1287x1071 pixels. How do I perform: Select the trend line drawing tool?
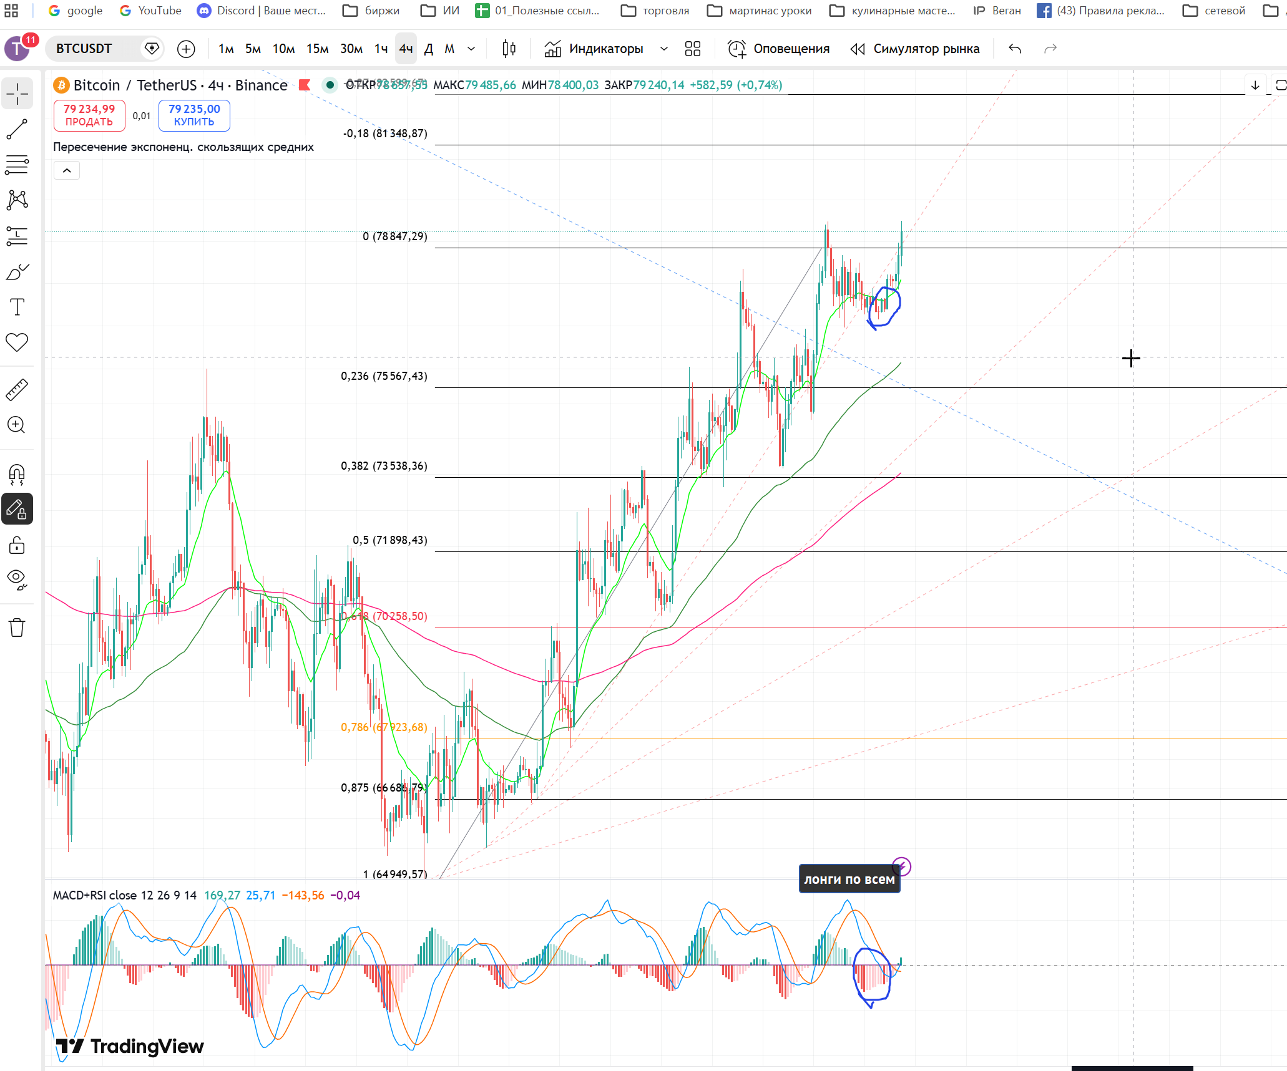[17, 130]
